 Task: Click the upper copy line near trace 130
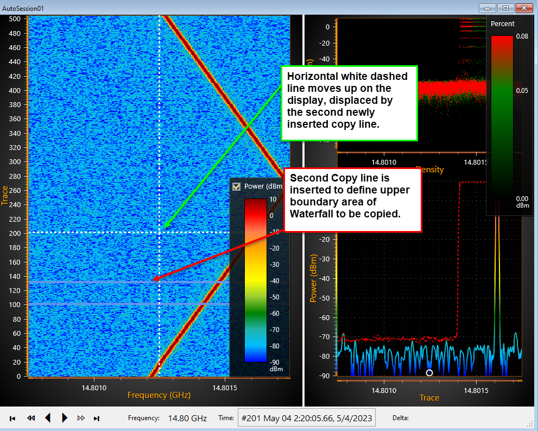[x=81, y=283]
